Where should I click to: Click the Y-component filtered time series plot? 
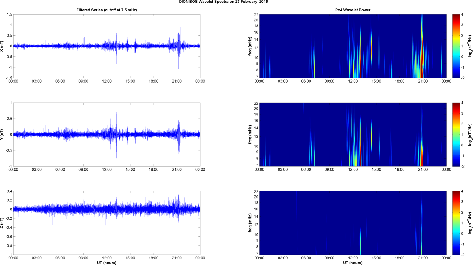[x=107, y=134]
